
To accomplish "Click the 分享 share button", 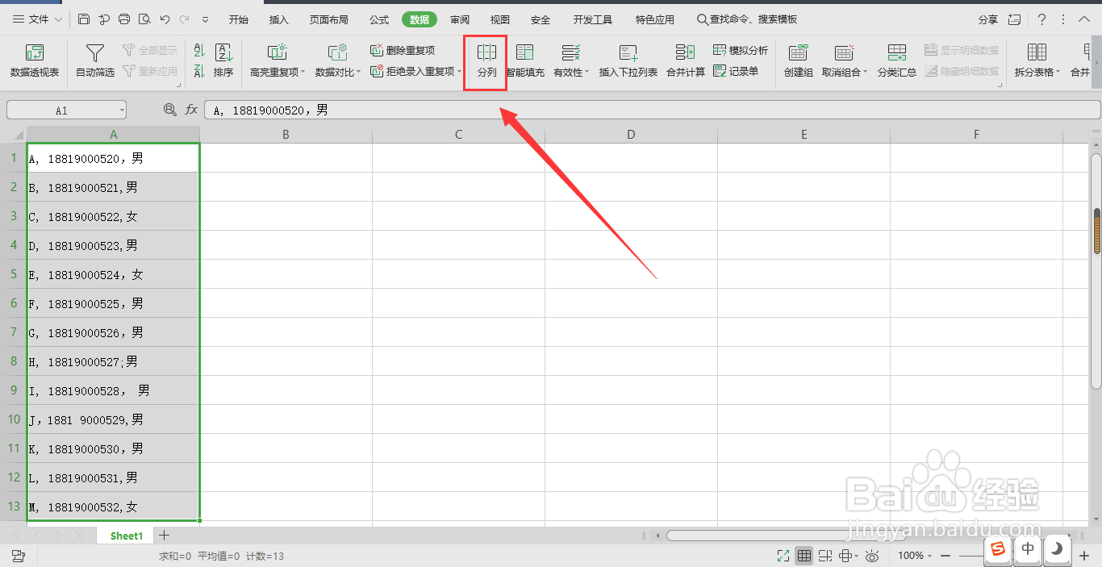I will (x=987, y=19).
